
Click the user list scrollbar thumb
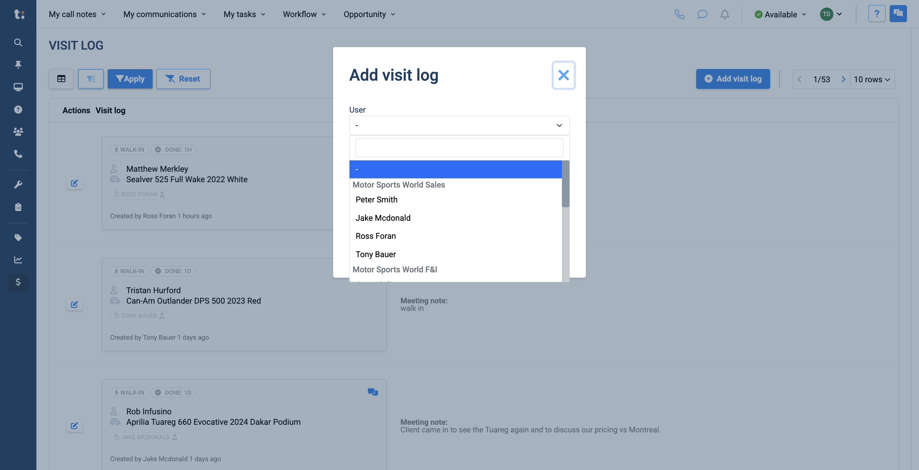point(565,183)
